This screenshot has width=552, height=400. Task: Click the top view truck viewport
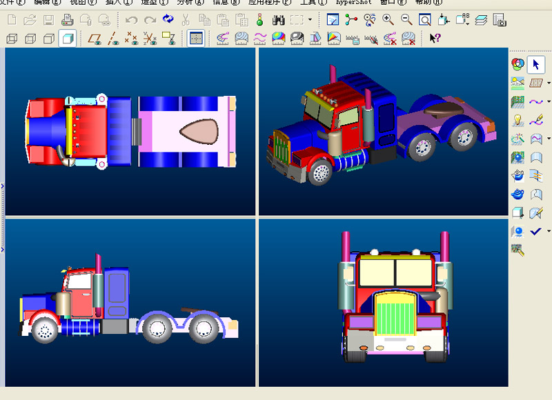coord(130,132)
